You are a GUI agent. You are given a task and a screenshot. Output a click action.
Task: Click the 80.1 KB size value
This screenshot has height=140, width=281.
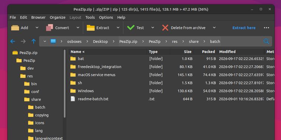point(186,67)
